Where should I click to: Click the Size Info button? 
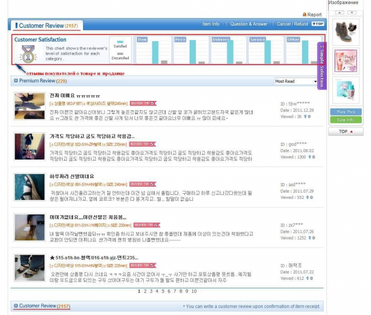pyautogui.click(x=345, y=120)
